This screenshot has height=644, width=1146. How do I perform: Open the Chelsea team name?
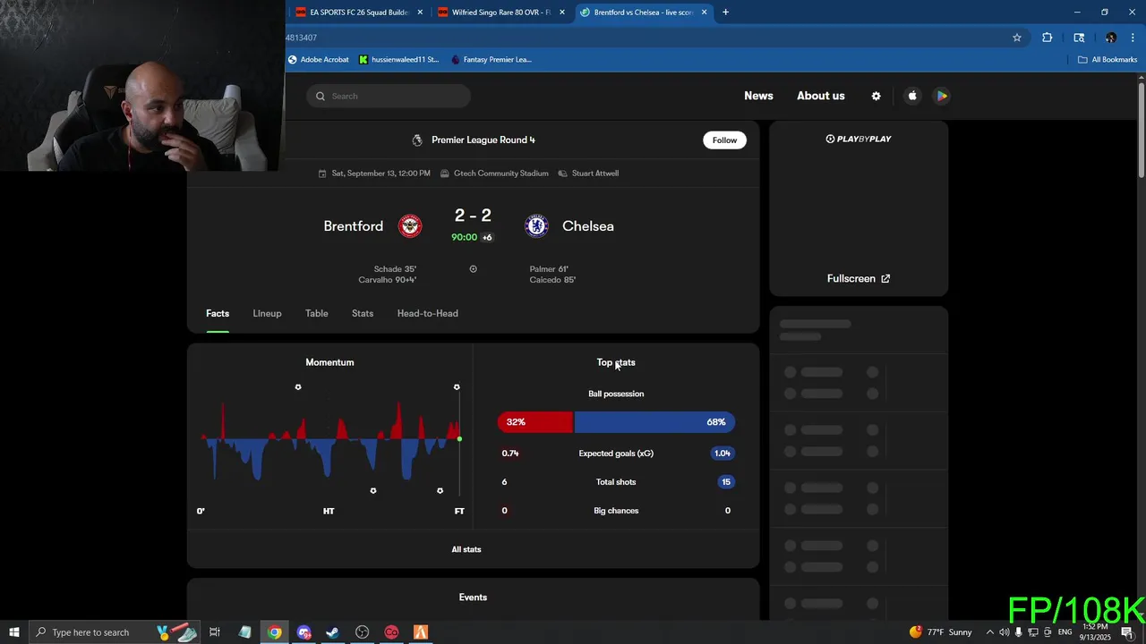[588, 226]
